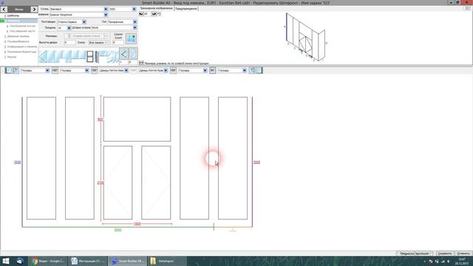This screenshot has width=473, height=266.
Task: Click the second panel icon at row start
Action: click(x=16, y=70)
